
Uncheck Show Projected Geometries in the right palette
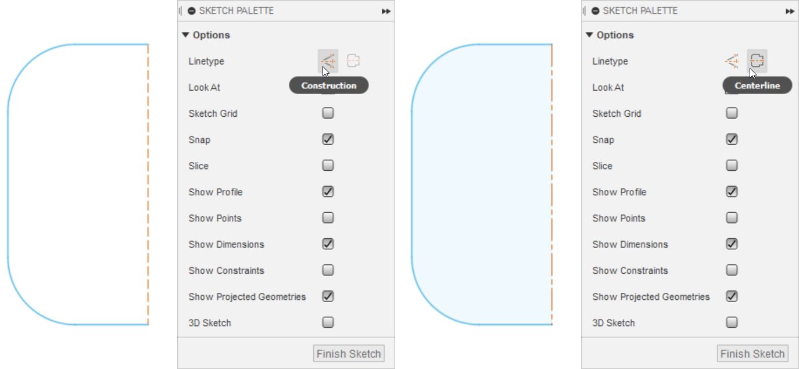[732, 296]
